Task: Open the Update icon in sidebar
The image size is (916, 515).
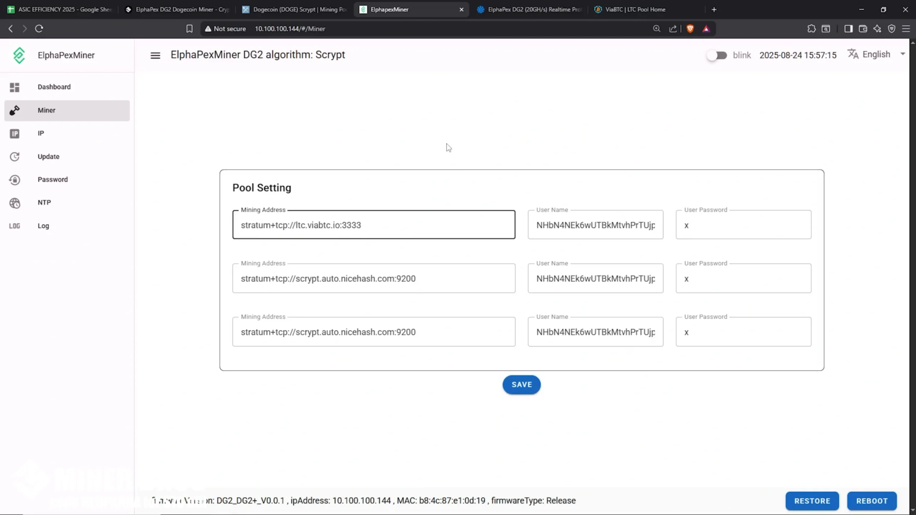Action: [14, 157]
